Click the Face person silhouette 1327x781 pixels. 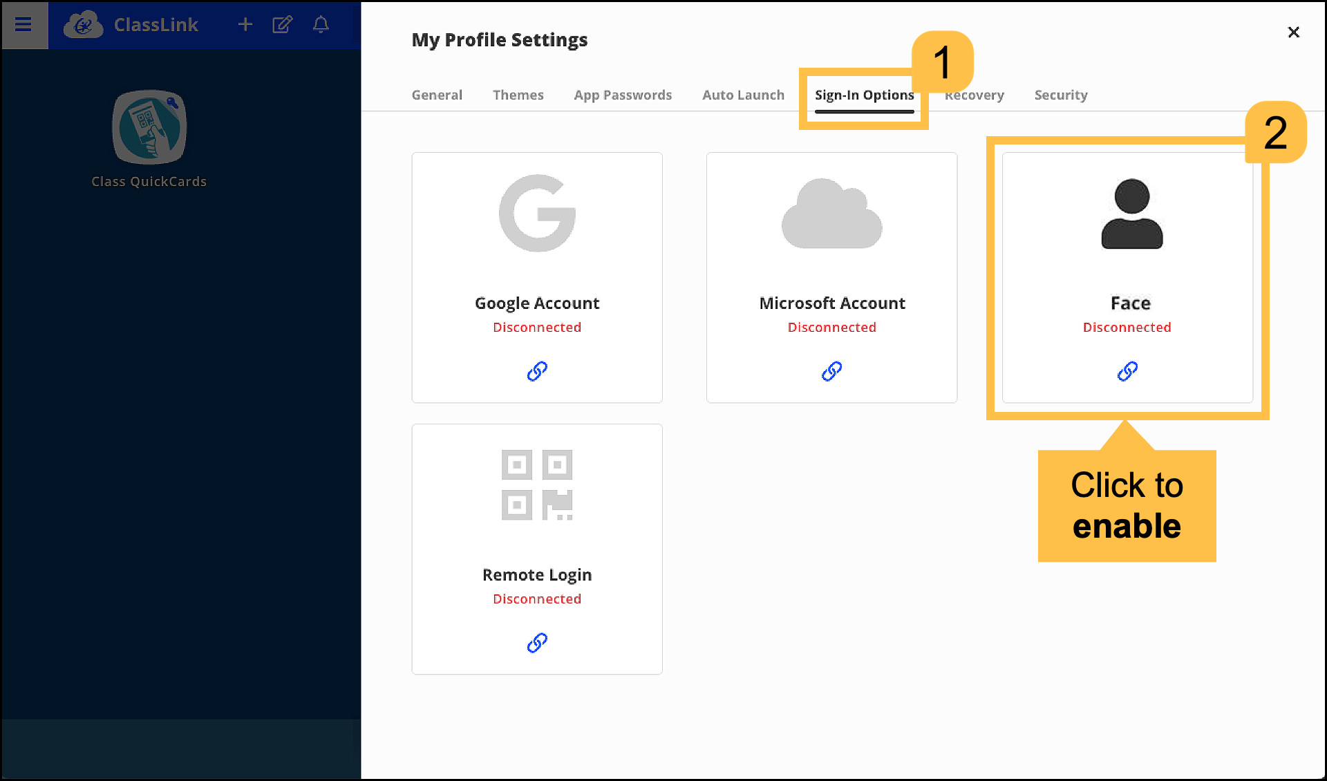tap(1131, 213)
